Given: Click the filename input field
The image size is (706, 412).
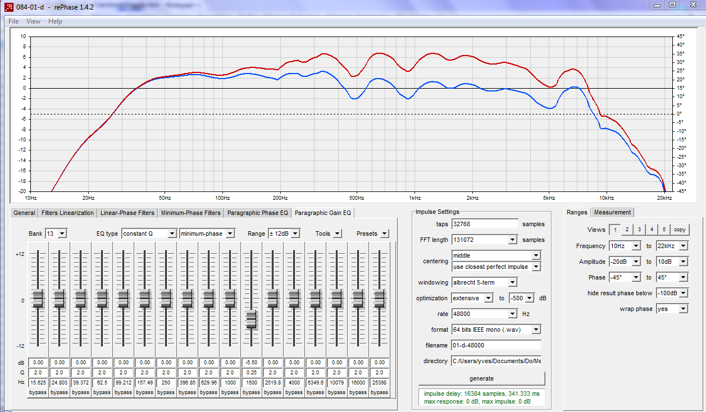Looking at the screenshot, I should (x=497, y=345).
